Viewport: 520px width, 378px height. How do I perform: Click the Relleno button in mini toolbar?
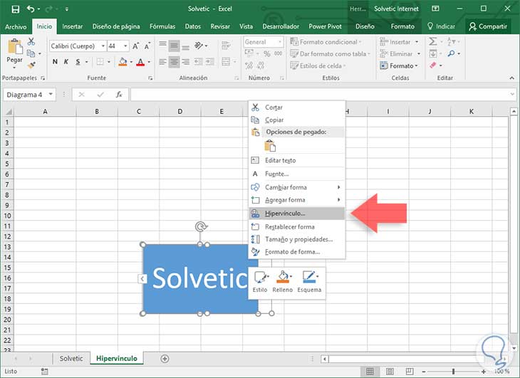point(283,282)
